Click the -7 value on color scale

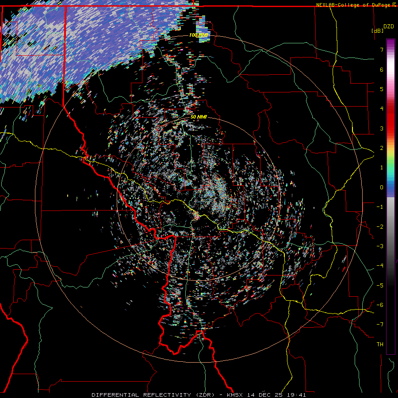coord(380,325)
